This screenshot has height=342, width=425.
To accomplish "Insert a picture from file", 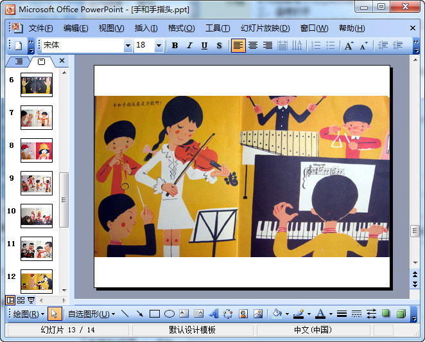I will pyautogui.click(x=258, y=314).
